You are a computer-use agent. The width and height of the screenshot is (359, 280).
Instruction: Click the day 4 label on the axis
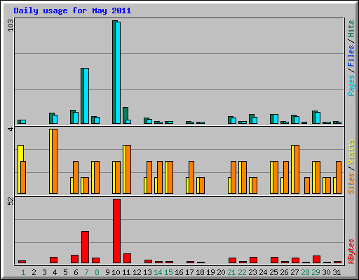tap(55, 272)
